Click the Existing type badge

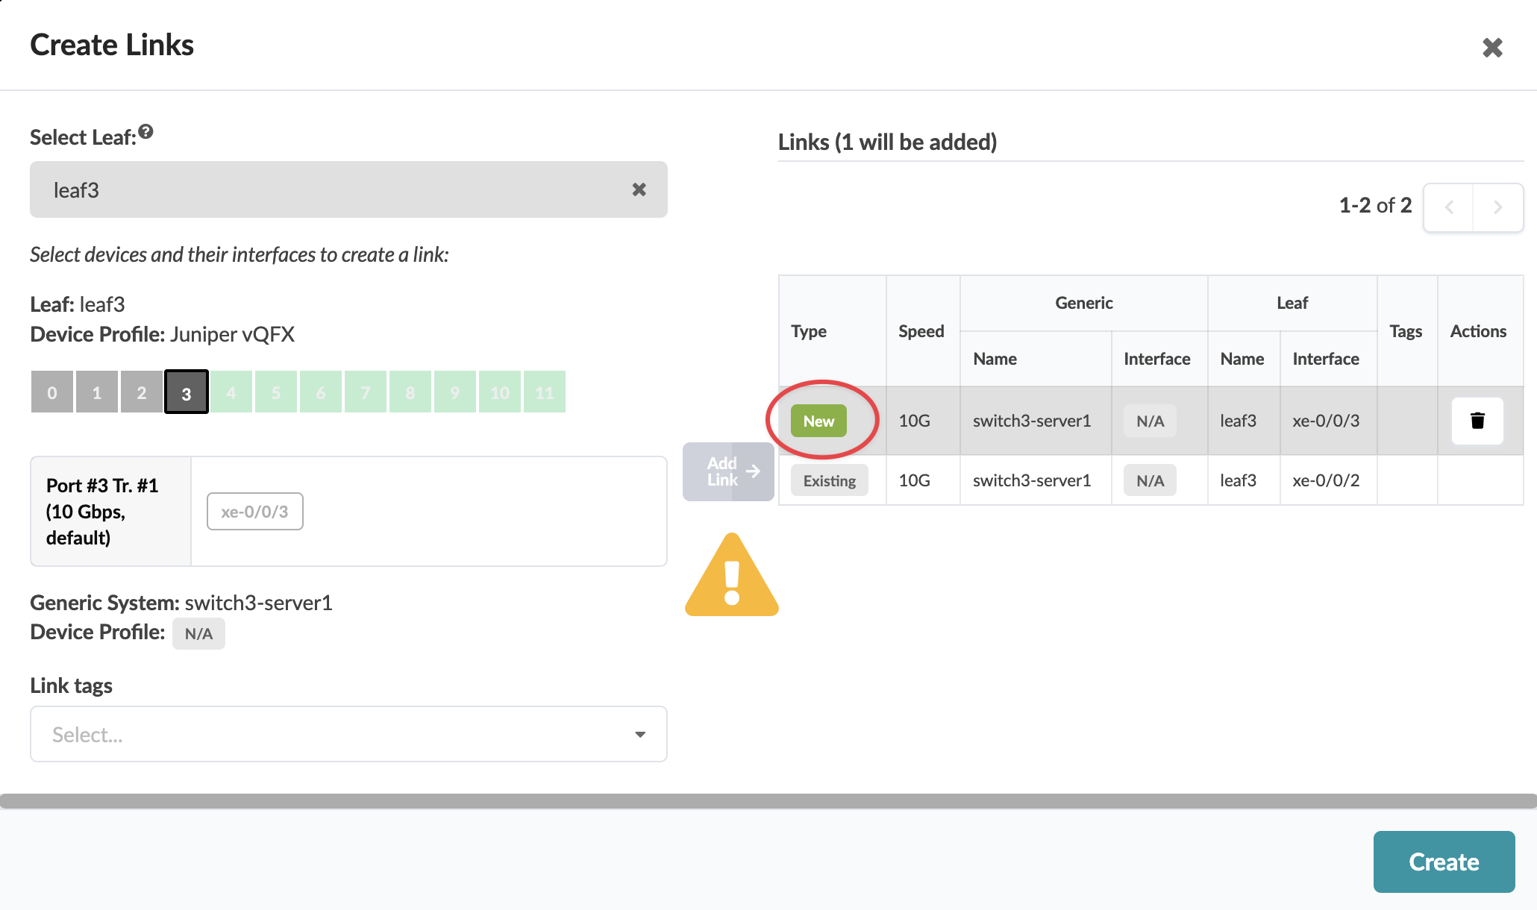(829, 481)
